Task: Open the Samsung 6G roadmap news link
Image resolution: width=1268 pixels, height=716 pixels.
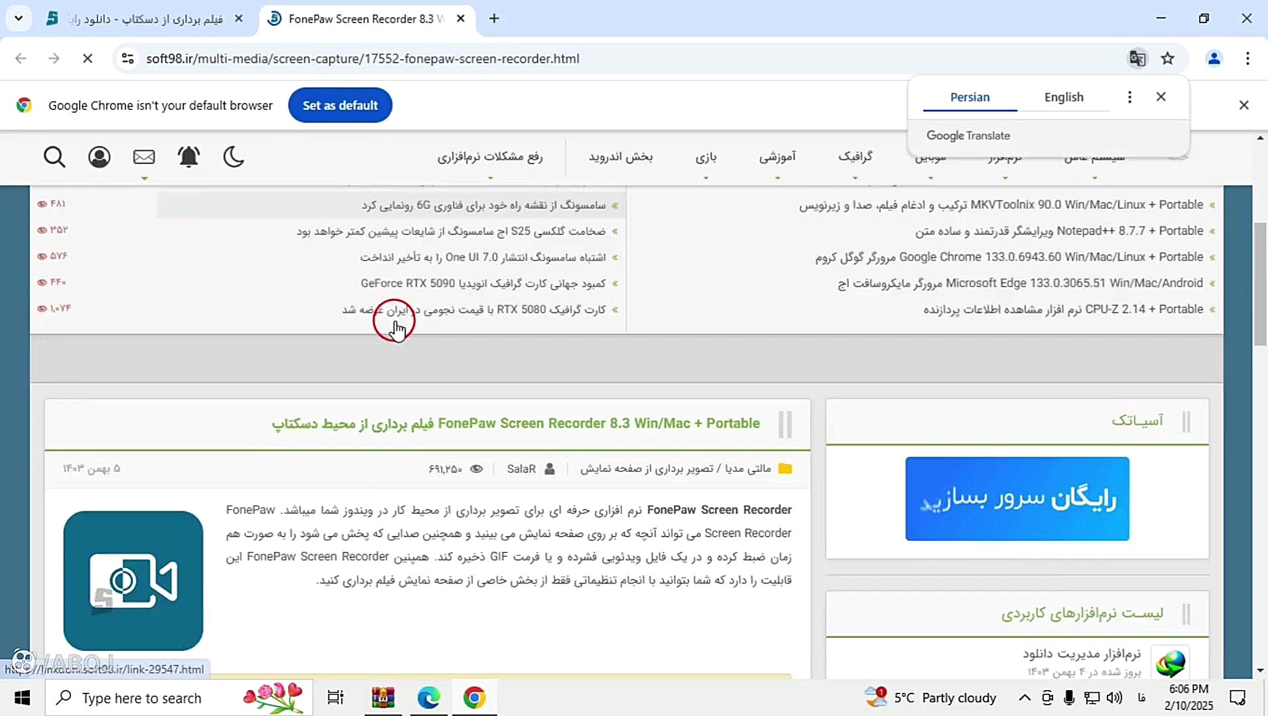Action: pos(483,206)
